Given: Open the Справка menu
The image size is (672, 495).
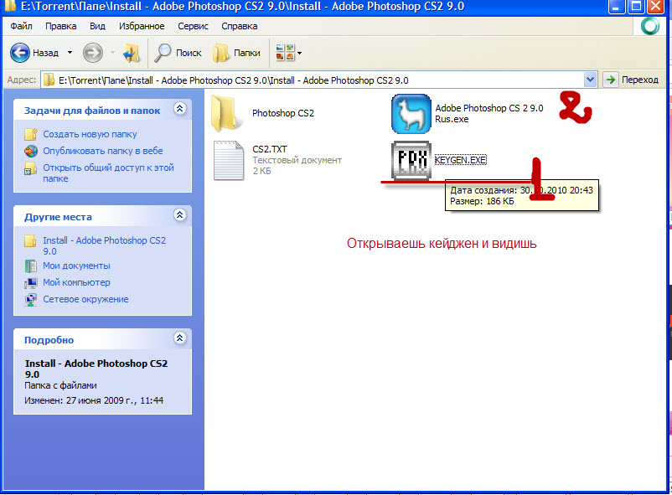Looking at the screenshot, I should click(x=239, y=26).
